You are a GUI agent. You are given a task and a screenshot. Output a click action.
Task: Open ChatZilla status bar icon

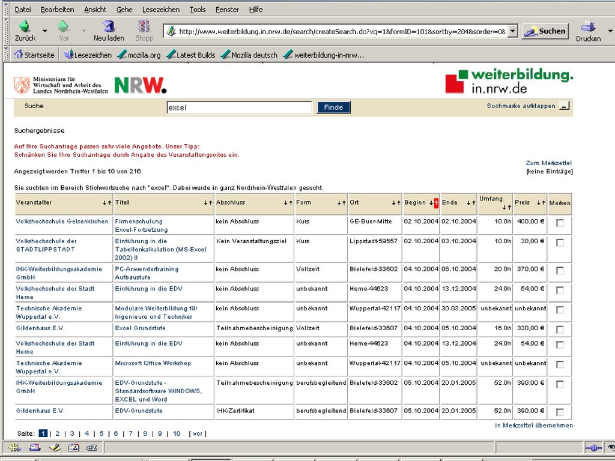click(91, 448)
